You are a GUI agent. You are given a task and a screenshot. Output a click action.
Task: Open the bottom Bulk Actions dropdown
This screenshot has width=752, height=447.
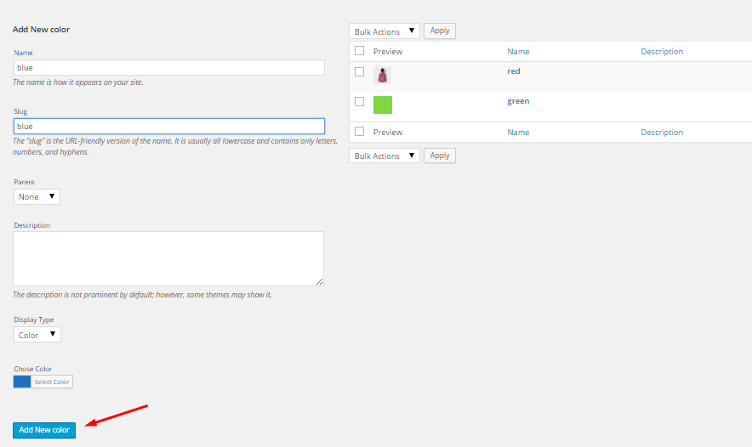(x=385, y=156)
